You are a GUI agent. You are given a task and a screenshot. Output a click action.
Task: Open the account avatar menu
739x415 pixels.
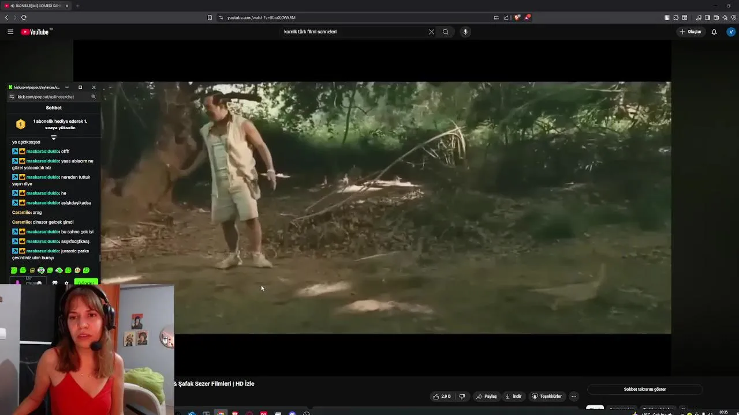[x=731, y=32]
